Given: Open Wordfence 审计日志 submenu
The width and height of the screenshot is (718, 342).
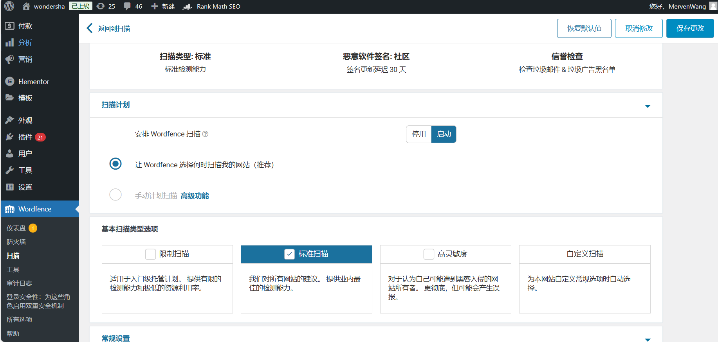Looking at the screenshot, I should pyautogui.click(x=19, y=283).
